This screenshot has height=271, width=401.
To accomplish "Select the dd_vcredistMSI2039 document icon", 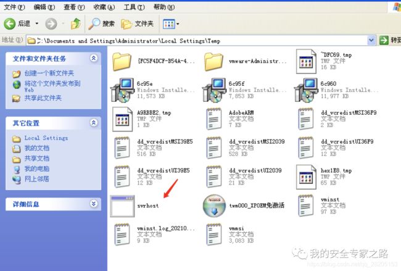I will [214, 148].
